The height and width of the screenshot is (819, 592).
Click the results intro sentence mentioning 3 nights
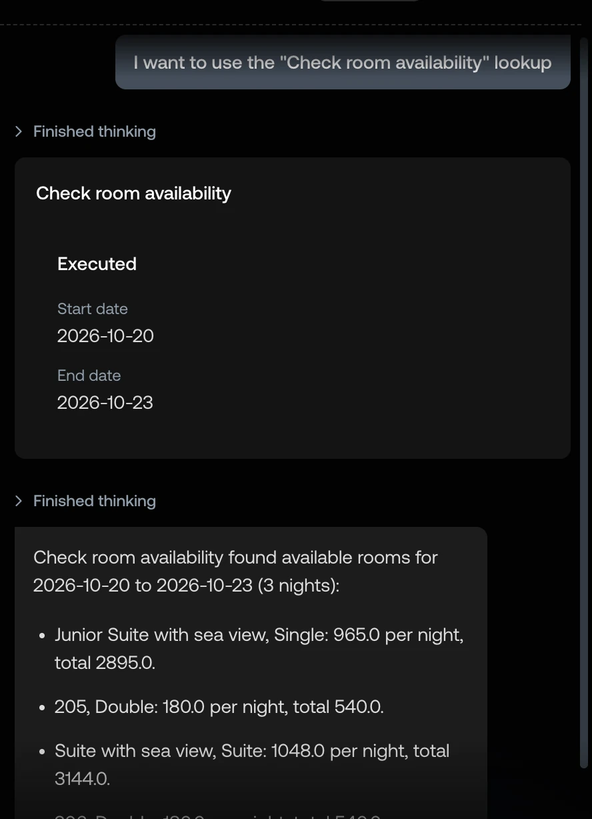(x=235, y=572)
